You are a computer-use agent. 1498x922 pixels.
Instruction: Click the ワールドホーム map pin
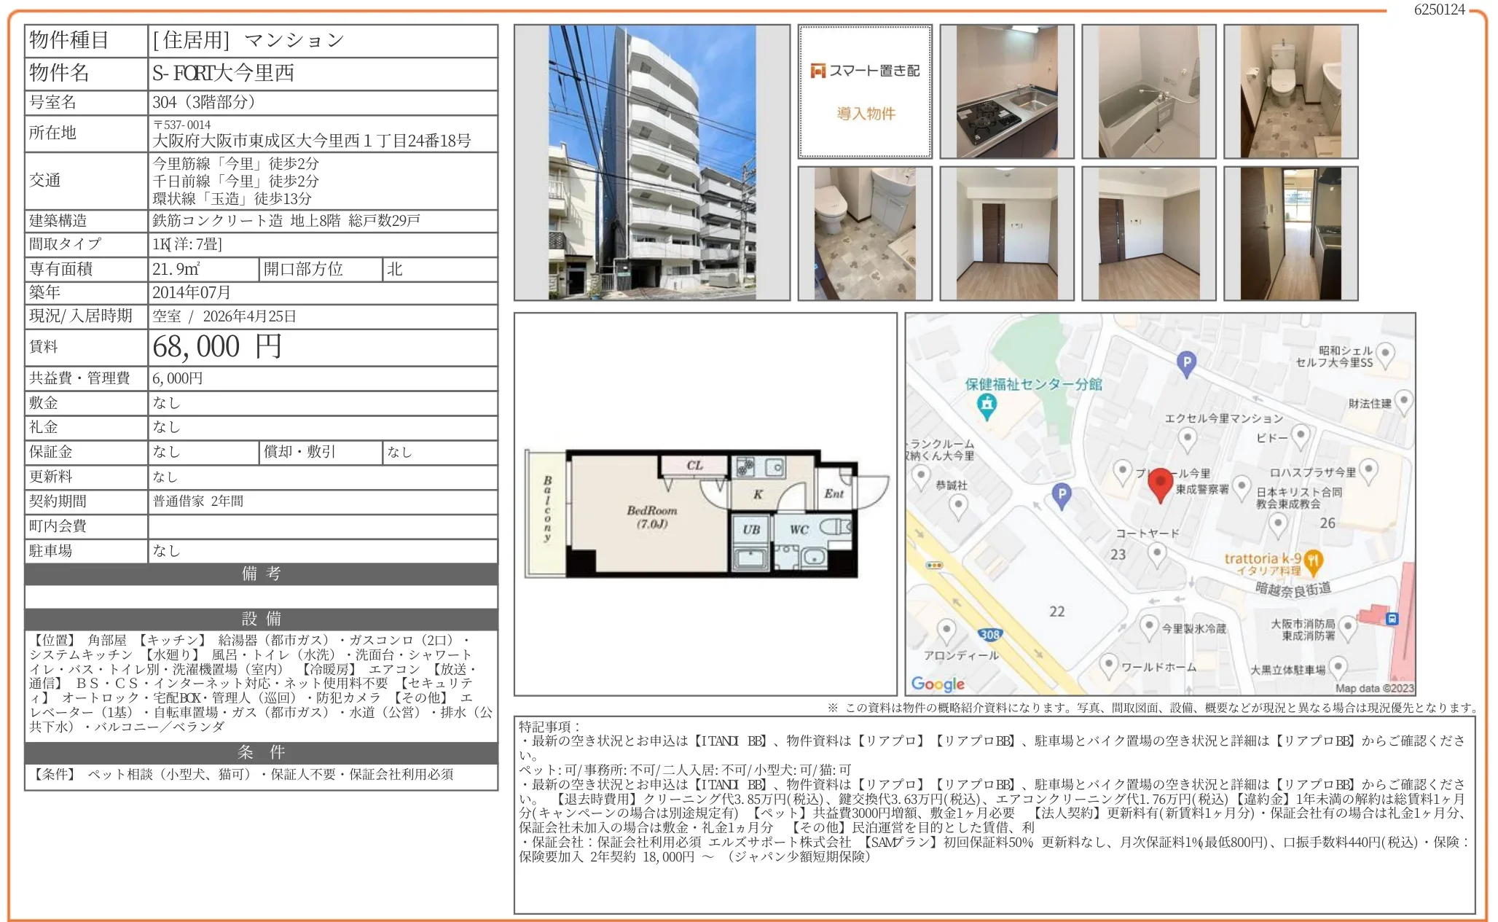1108,665
